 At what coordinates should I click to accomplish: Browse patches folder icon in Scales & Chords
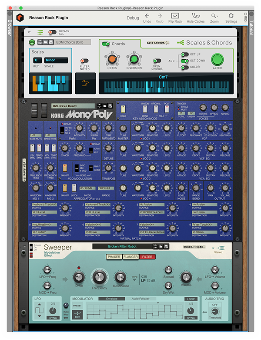[x=46, y=42]
